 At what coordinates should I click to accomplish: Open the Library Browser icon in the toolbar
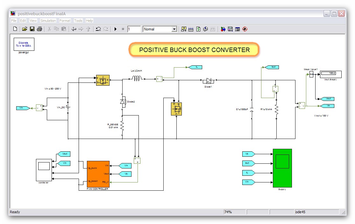[x=223, y=29]
